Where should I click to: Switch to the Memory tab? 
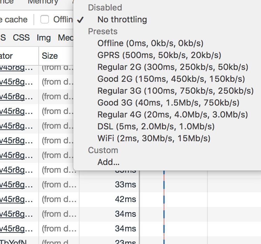[x=43, y=2]
